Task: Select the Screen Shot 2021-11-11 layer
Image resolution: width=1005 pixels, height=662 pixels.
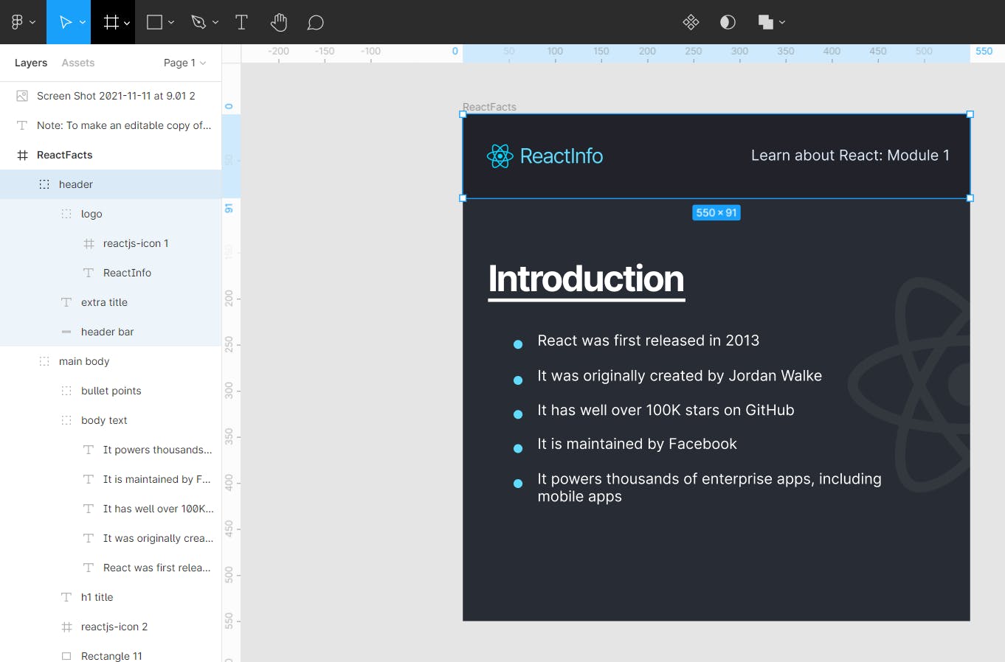Action: click(111, 96)
